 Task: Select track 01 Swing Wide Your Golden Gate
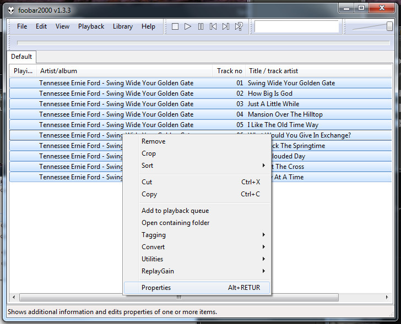(x=201, y=83)
